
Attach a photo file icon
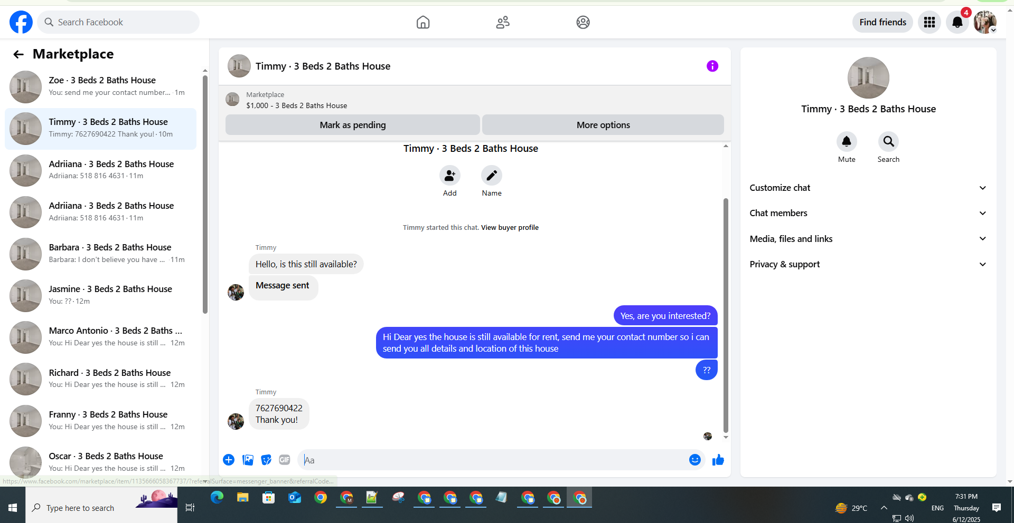pos(248,460)
